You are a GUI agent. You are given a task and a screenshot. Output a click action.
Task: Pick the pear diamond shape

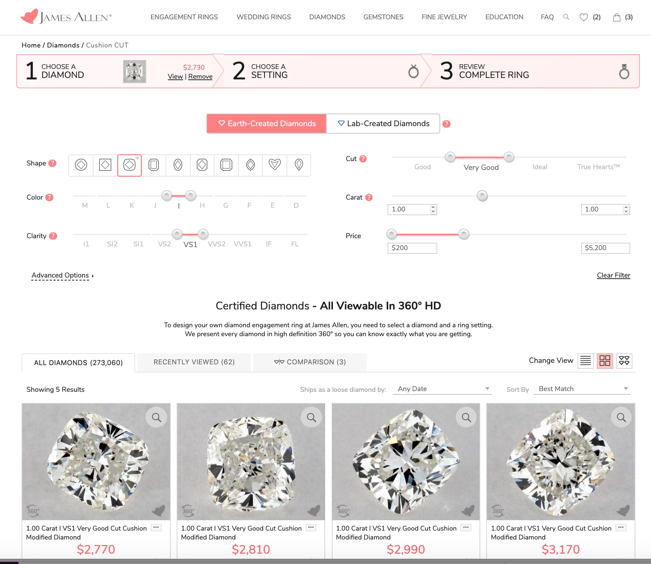point(299,165)
